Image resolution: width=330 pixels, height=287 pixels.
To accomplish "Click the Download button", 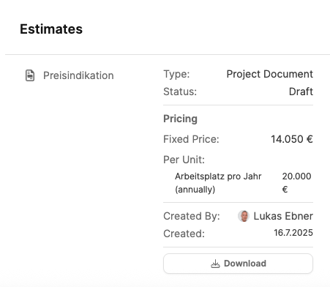I will point(238,264).
